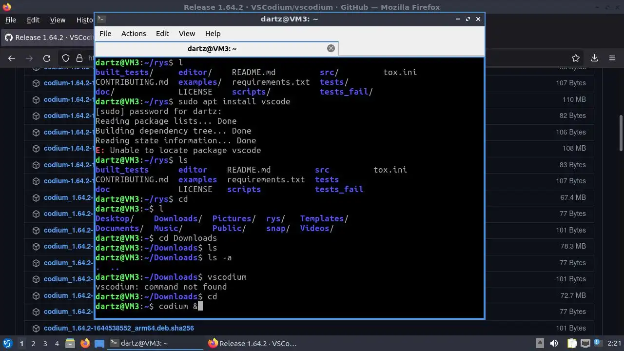Open the system start menu icon
Viewport: 624px width, 351px height.
7,343
